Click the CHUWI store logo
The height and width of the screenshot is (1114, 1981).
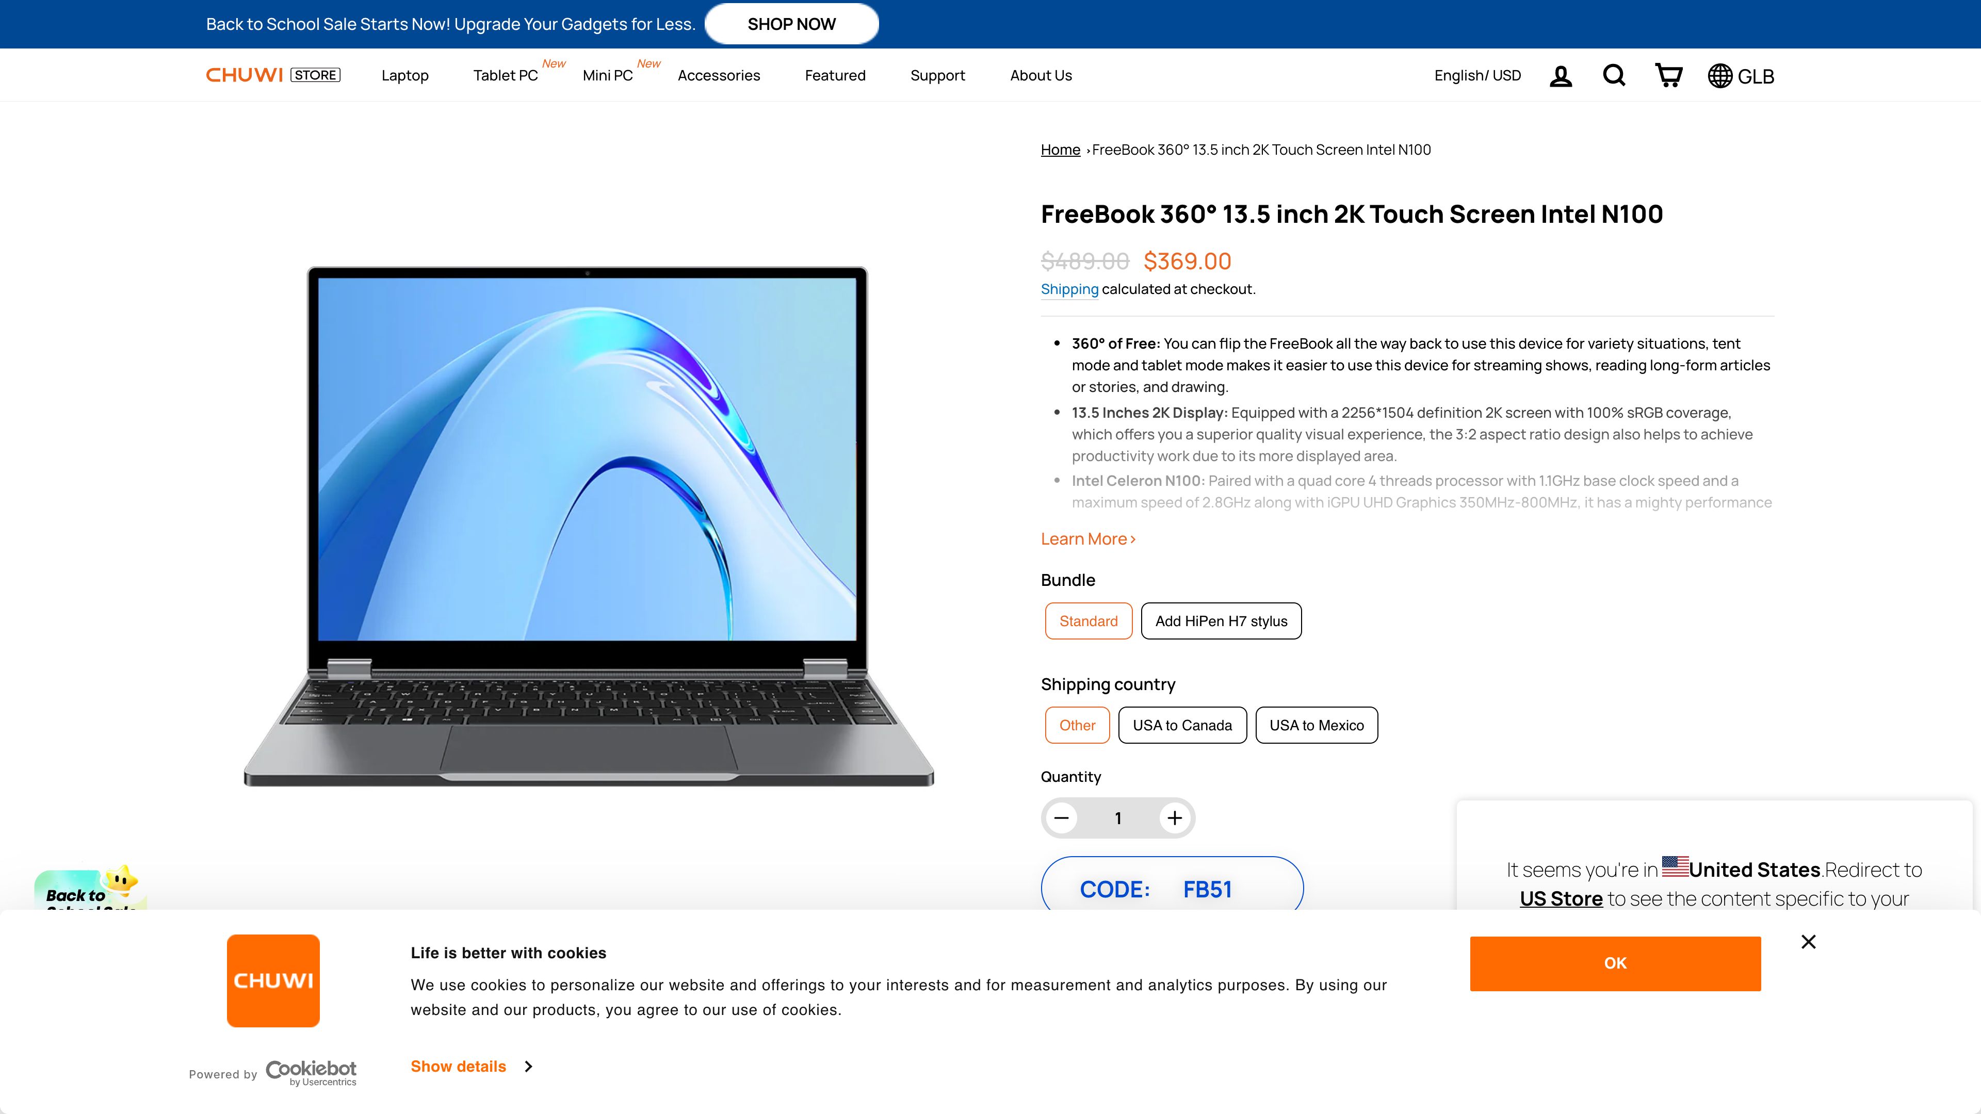click(273, 75)
